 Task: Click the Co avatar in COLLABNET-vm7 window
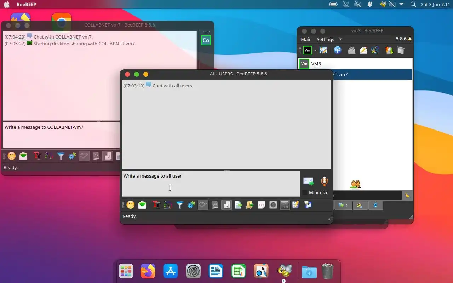coord(206,40)
